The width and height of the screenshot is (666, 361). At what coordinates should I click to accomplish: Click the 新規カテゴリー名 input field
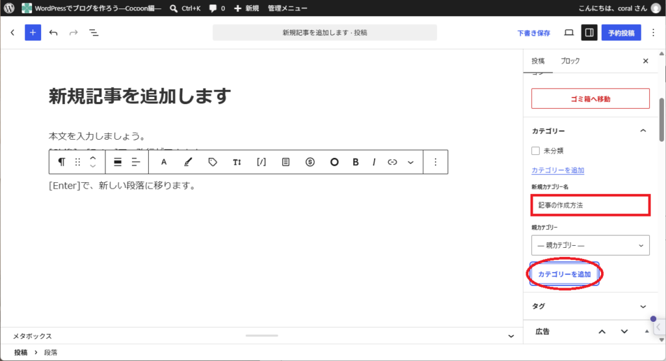(591, 205)
